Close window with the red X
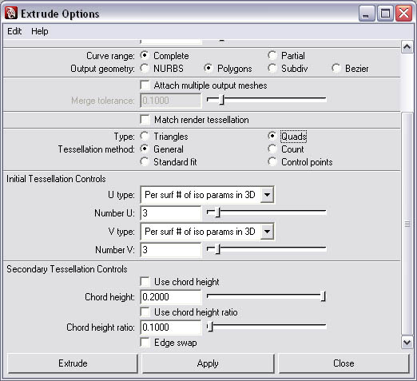Screen dimensions: 417x381 [x=403, y=14]
